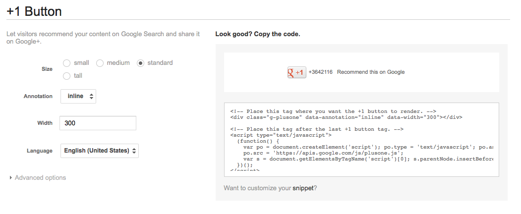Click the +3642116 count annotation

(320, 72)
